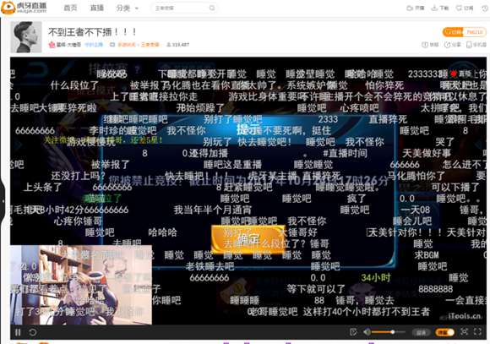Screen dimensions: 490x344
Task: Pause the live stream video
Action: (x=18, y=332)
